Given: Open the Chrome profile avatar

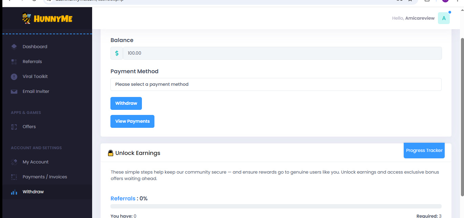Looking at the screenshot, I should coord(445,1).
